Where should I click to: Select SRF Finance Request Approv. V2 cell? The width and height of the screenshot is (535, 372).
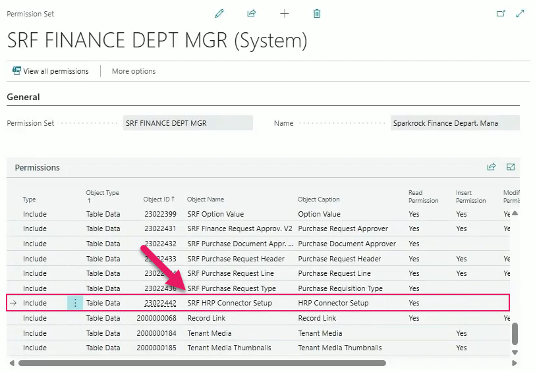pyautogui.click(x=240, y=228)
